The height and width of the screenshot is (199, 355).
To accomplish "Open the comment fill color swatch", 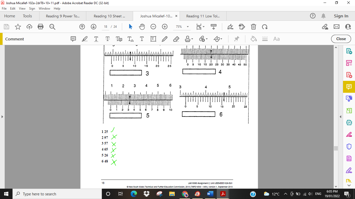I will pos(253,39).
